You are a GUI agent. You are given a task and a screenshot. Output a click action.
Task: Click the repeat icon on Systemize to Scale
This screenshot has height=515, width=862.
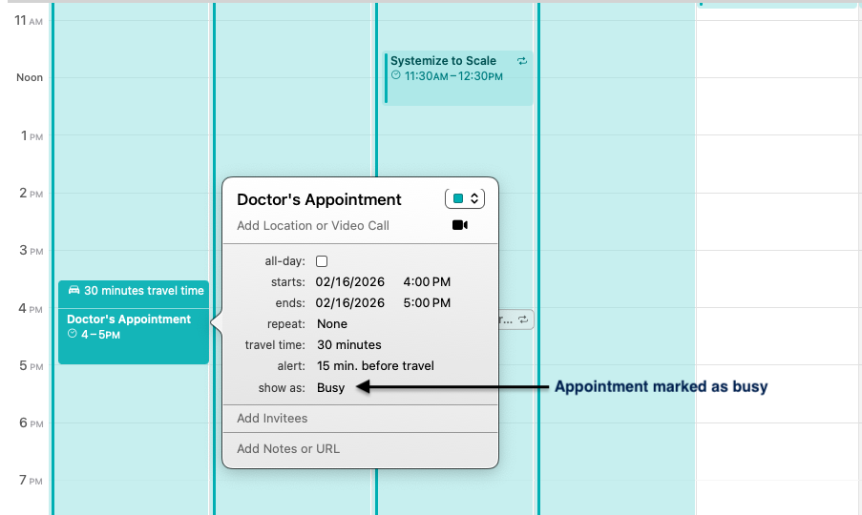click(521, 61)
